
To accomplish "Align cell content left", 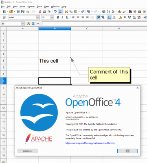I will (73, 17).
